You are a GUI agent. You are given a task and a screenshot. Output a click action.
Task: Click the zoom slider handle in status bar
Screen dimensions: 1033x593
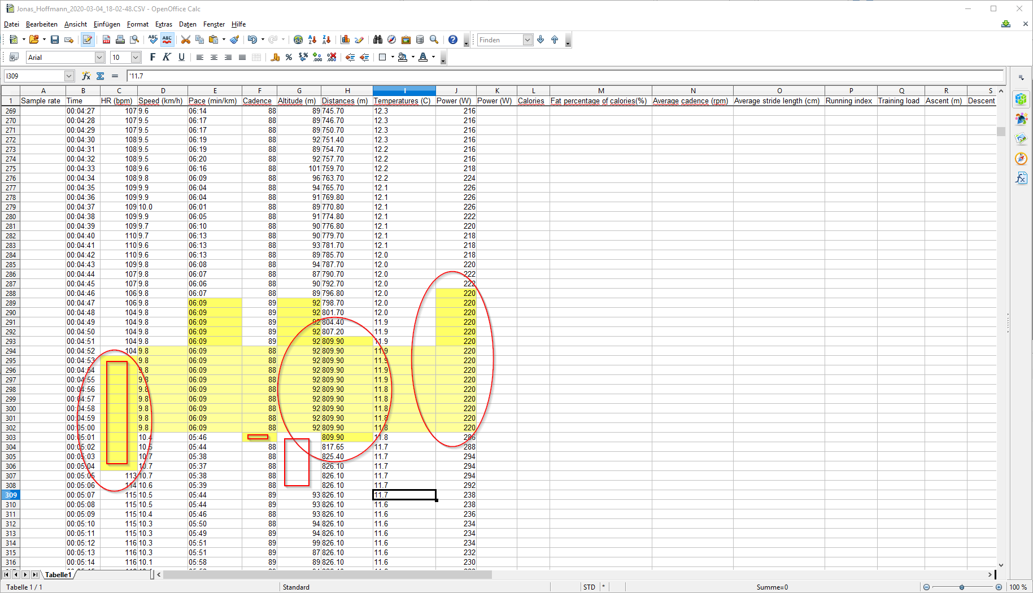pyautogui.click(x=962, y=587)
